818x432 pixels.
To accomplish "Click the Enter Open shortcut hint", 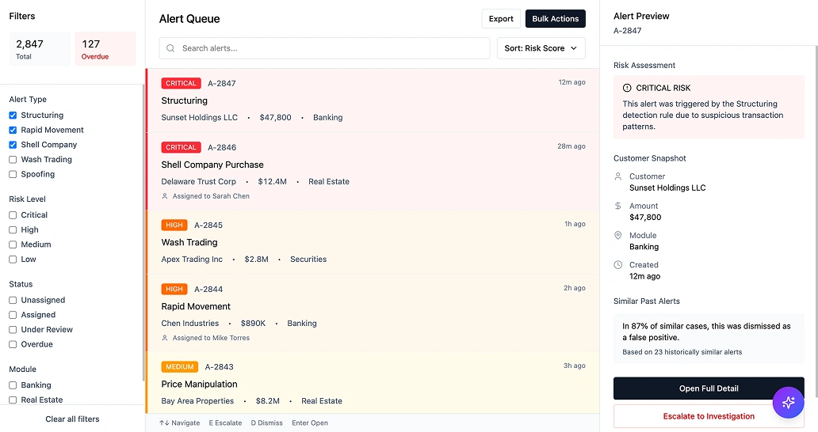I will [x=310, y=423].
